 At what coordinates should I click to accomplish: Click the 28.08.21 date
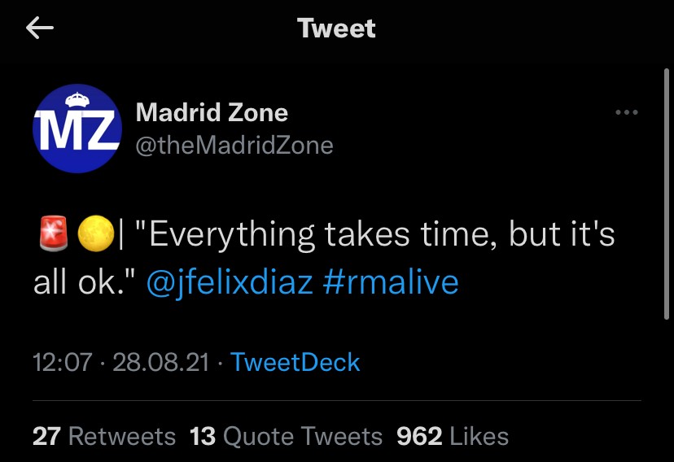click(x=160, y=362)
